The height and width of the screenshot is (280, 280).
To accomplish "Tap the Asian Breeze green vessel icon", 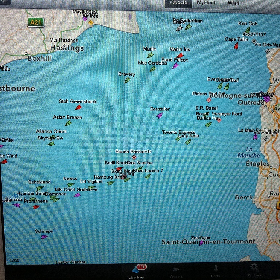I will (68, 123).
